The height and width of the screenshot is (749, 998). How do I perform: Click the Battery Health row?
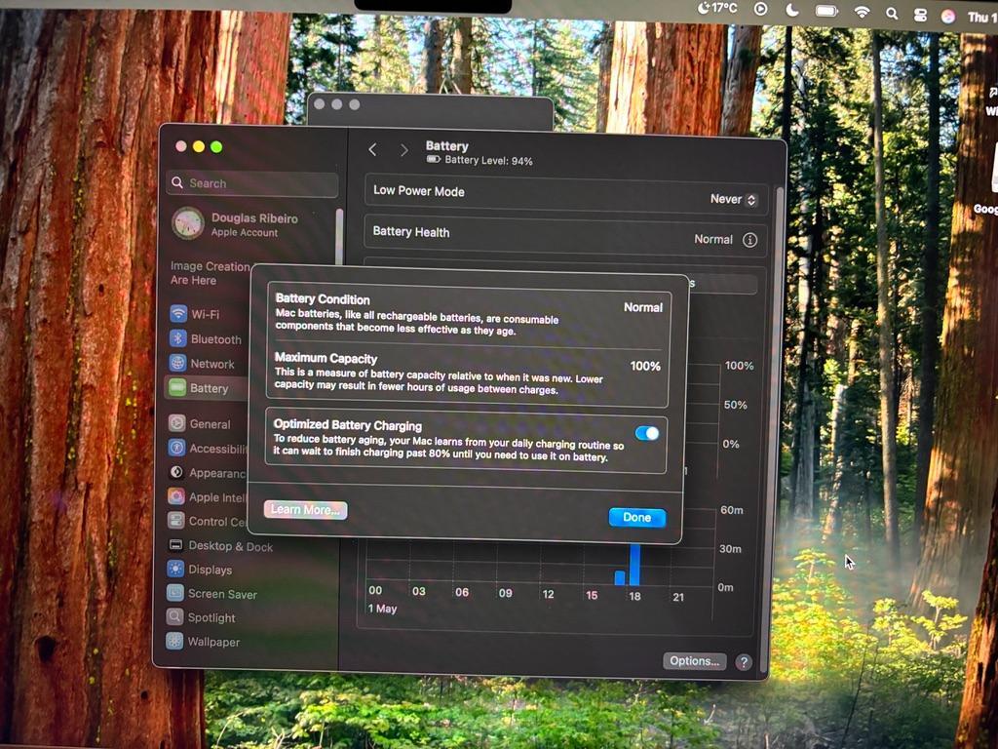(565, 235)
